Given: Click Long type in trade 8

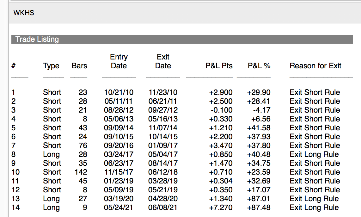Looking at the screenshot, I should tap(51, 154).
